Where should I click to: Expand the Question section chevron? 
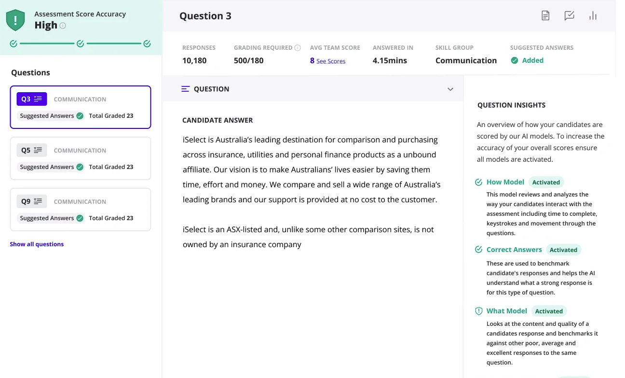(x=450, y=89)
